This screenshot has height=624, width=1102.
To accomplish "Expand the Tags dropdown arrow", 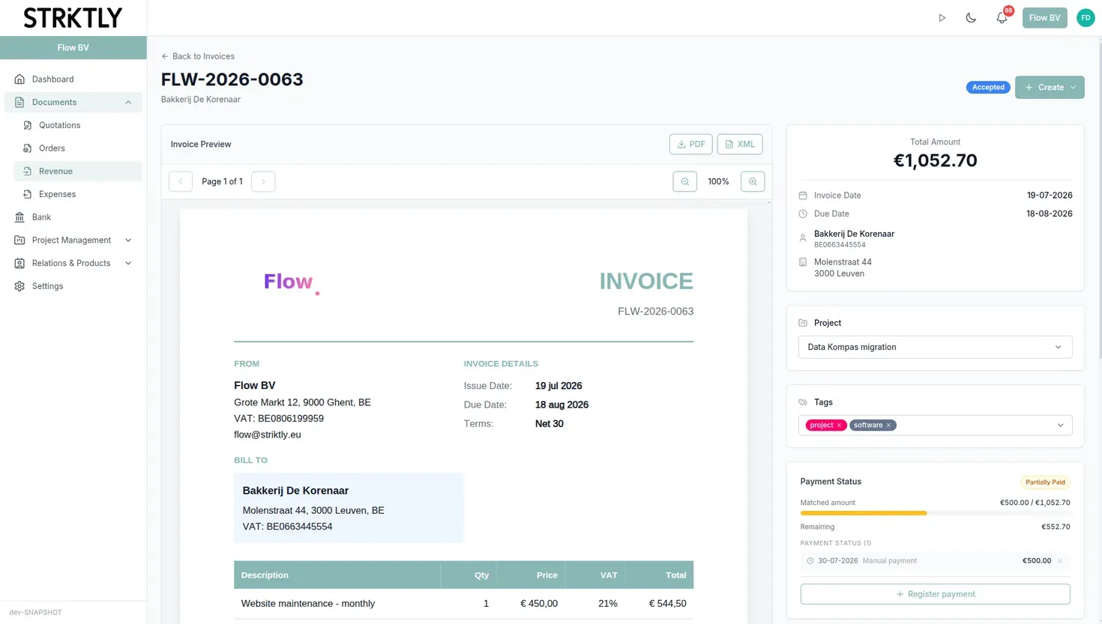I will click(1060, 425).
